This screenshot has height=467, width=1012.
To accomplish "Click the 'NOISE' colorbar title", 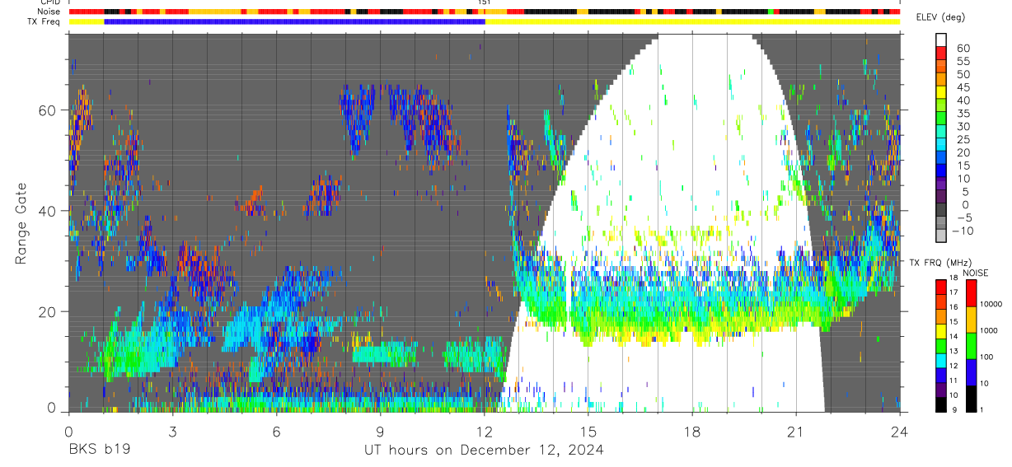I will pos(975,273).
